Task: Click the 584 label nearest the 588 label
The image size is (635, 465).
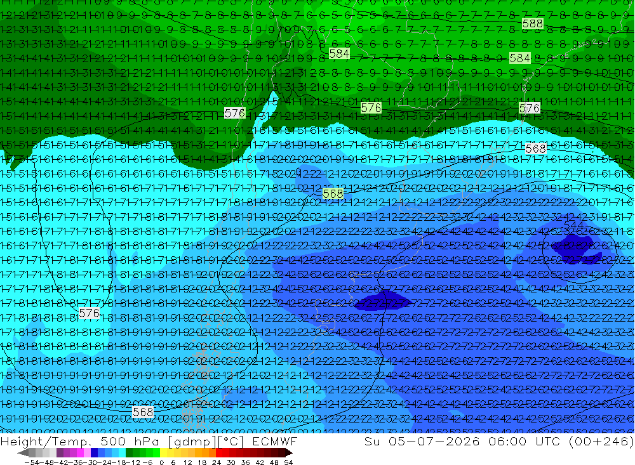Action: [x=519, y=58]
